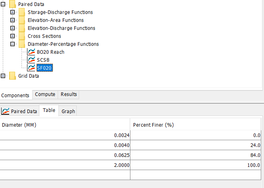264x188 pixels.
Task: Click the Paired Data folder icon
Action: coord(12,4)
